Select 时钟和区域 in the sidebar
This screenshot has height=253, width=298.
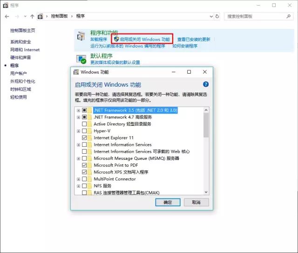20,89
